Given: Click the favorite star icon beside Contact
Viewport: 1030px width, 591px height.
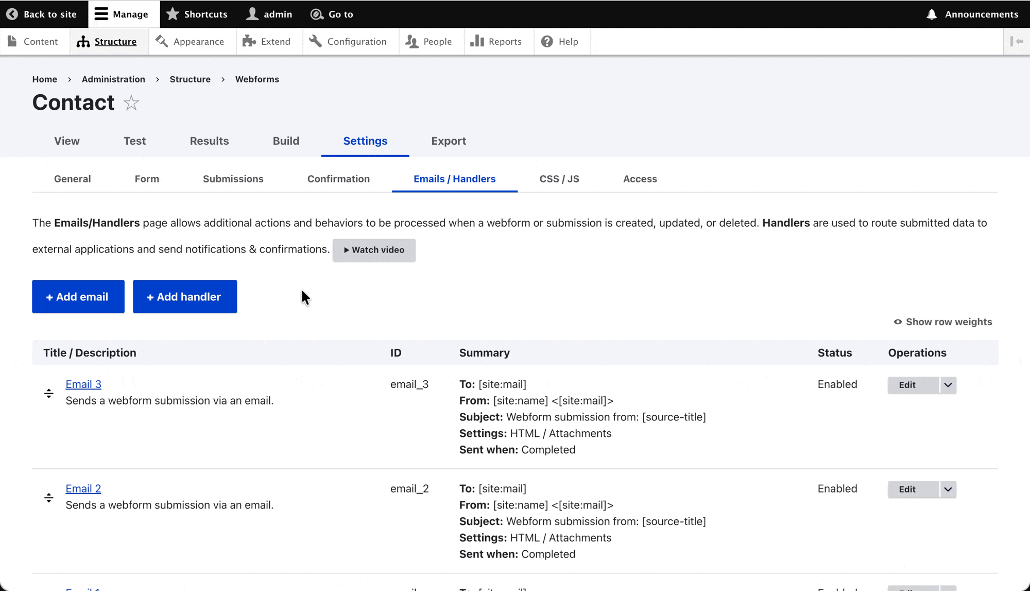Looking at the screenshot, I should tap(131, 103).
